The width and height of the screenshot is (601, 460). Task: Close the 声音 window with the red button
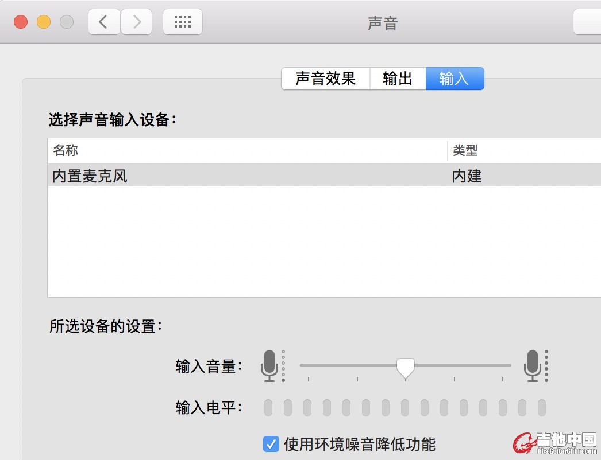pos(21,22)
